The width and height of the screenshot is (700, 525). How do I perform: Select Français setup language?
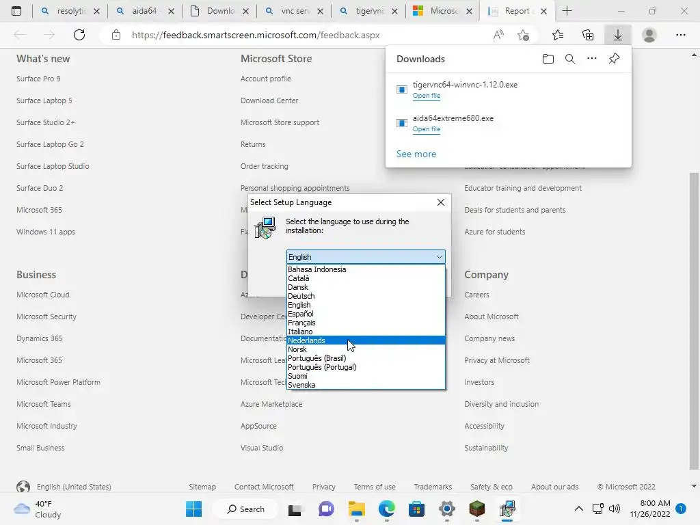pyautogui.click(x=366, y=323)
